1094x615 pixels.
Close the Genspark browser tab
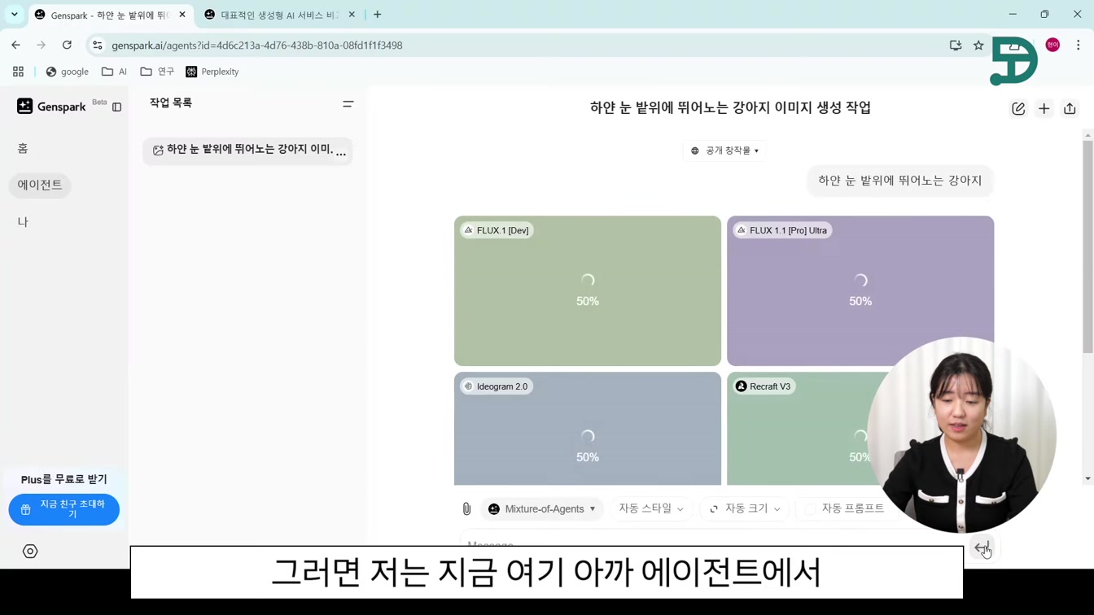click(x=182, y=15)
